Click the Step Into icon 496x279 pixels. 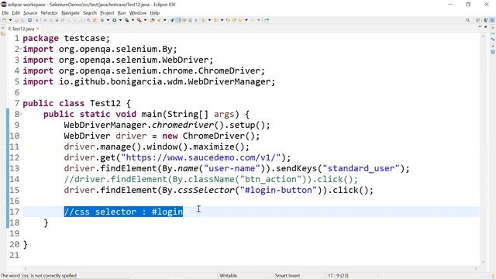[x=69, y=20]
